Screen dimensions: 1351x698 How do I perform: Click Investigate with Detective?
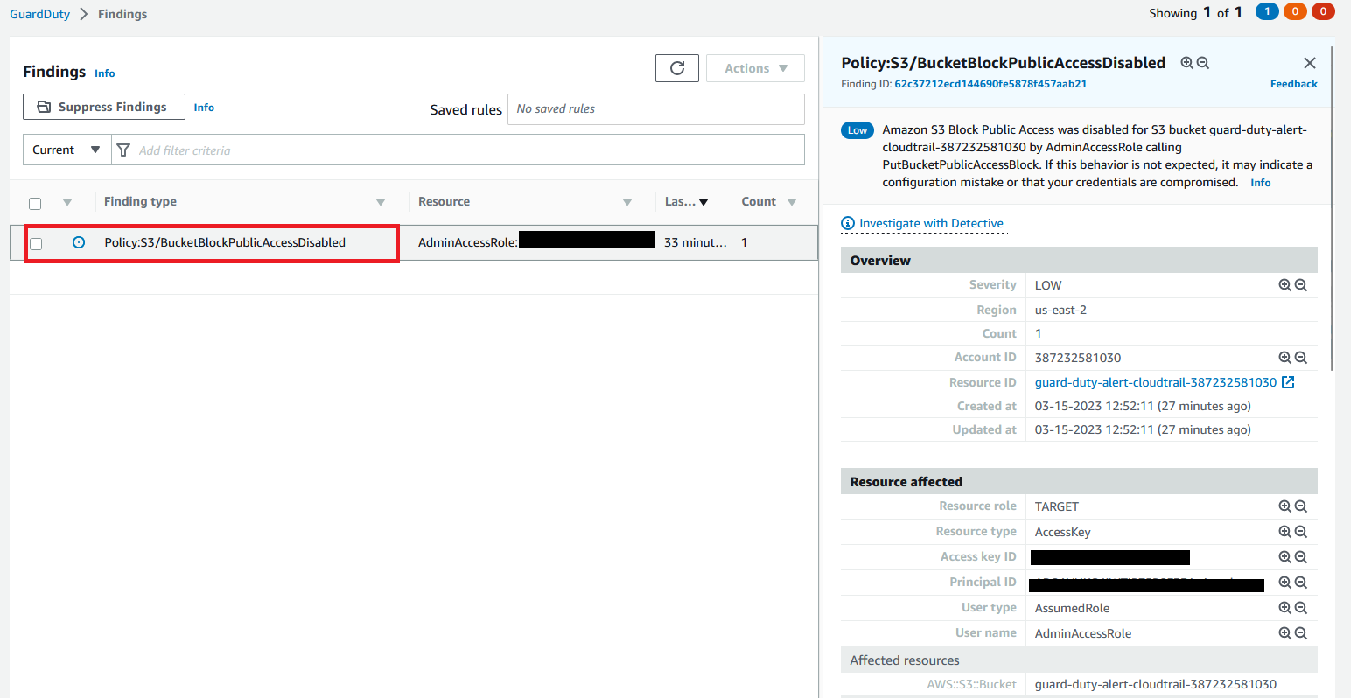pos(922,224)
